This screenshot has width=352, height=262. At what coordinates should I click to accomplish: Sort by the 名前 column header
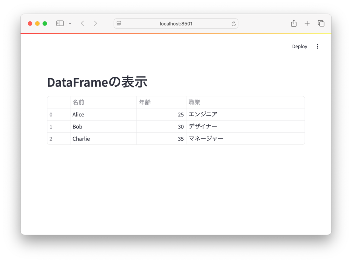pos(103,102)
